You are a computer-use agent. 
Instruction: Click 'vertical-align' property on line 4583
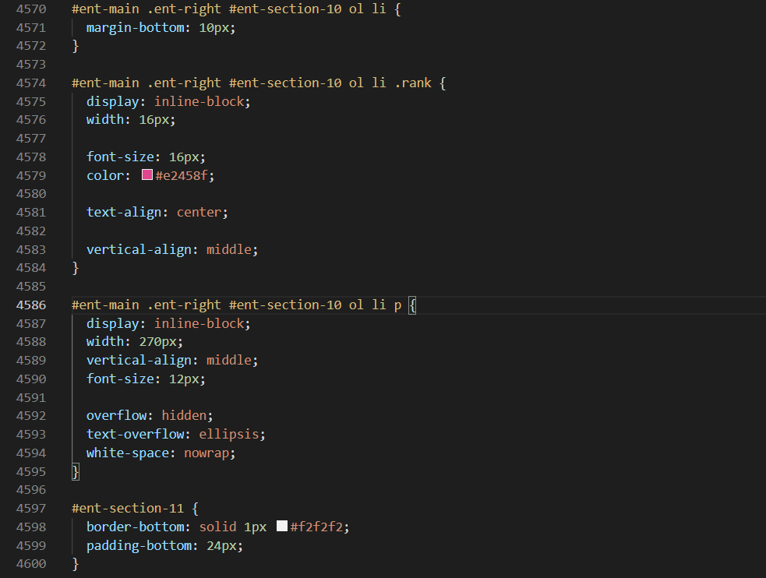(139, 249)
